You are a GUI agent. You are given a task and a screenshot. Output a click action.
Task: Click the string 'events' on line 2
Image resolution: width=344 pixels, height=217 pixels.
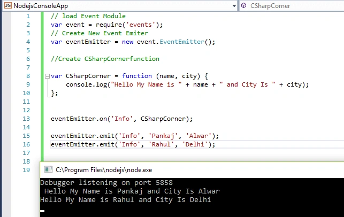(x=141, y=25)
